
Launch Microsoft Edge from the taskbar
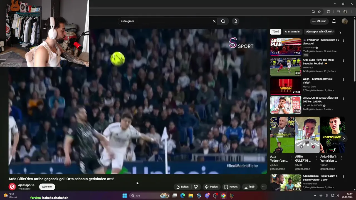click(x=183, y=196)
